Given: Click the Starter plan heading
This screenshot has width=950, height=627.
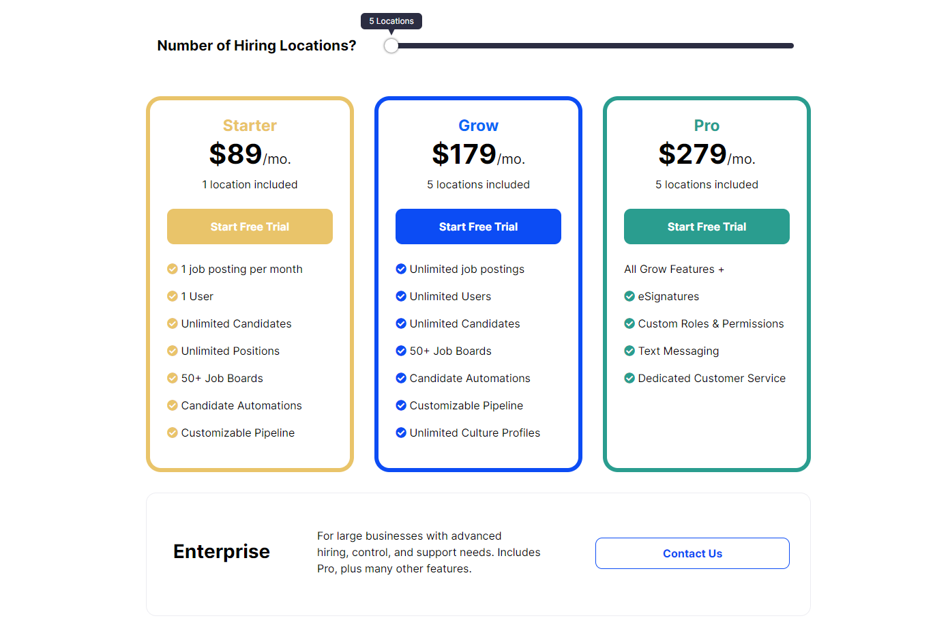Looking at the screenshot, I should pyautogui.click(x=250, y=126).
